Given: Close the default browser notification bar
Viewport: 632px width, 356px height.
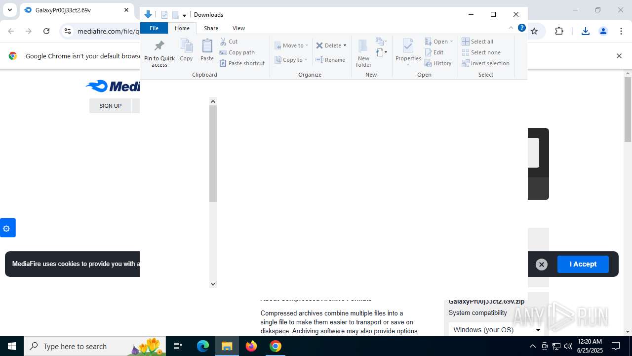Looking at the screenshot, I should [x=619, y=56].
